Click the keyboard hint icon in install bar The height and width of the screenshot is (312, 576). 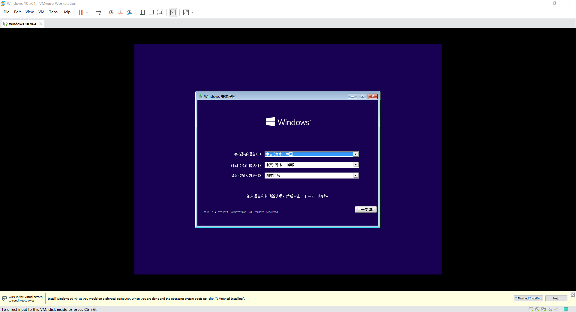pyautogui.click(x=4, y=298)
